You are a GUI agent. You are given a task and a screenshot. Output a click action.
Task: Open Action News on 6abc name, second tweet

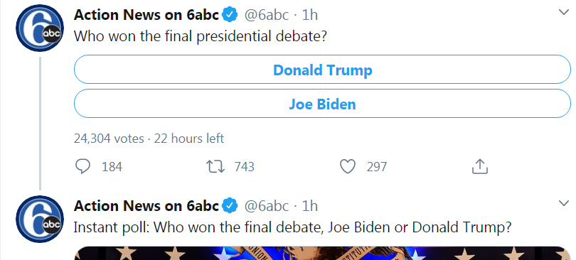click(x=146, y=206)
